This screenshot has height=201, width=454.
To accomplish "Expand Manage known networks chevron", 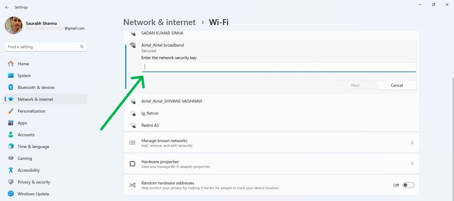I will (412, 142).
